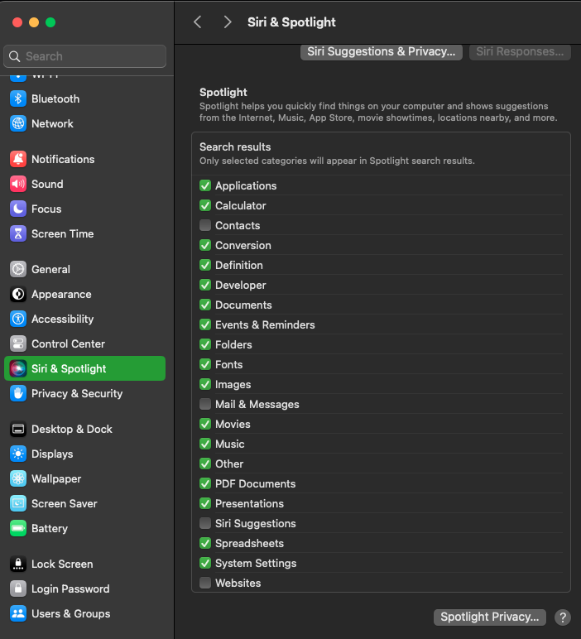
Task: Click into the sidebar Search field
Action: [84, 56]
